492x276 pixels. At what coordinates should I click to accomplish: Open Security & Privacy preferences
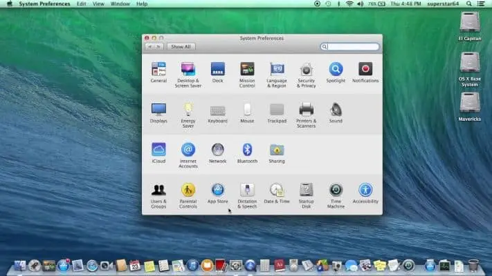pos(306,75)
